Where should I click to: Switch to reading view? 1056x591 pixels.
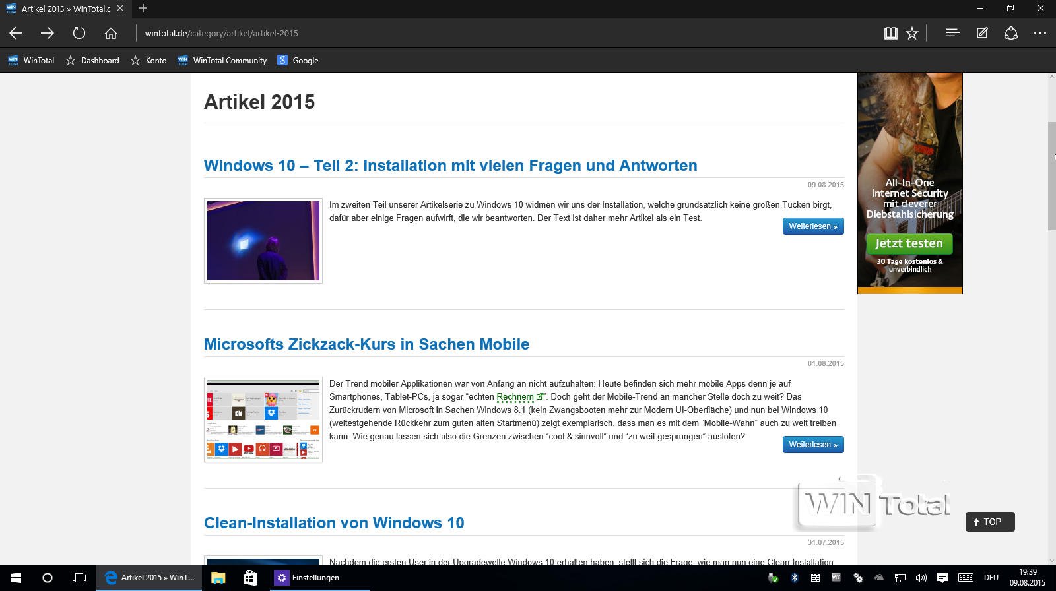click(890, 33)
